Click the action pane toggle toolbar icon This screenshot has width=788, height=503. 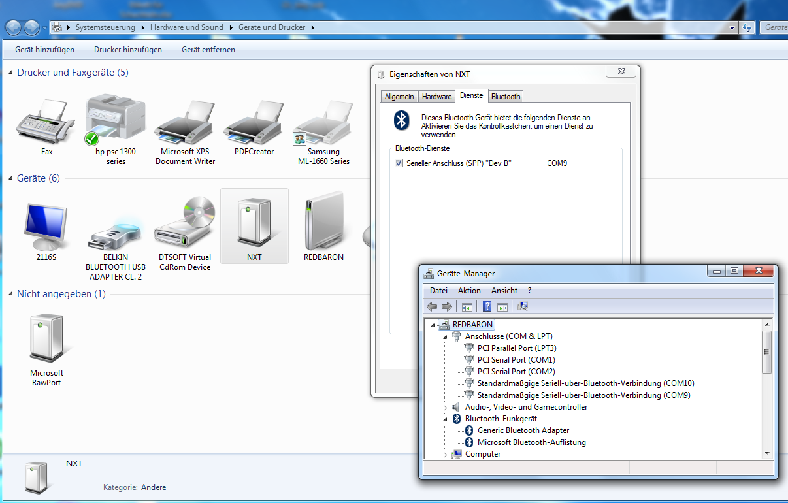pyautogui.click(x=502, y=306)
